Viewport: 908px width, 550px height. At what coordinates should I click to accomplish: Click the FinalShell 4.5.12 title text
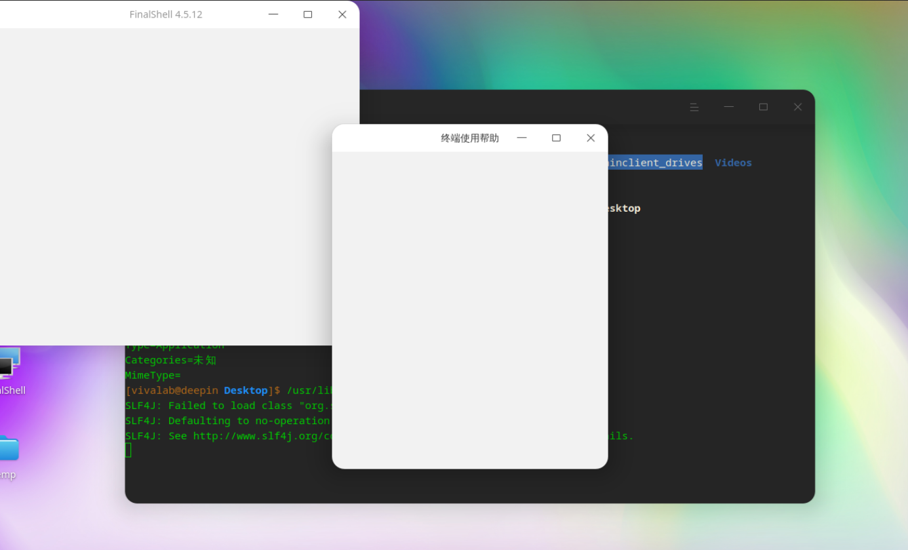coord(166,14)
